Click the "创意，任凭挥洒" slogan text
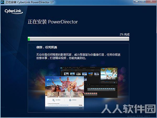This screenshot has height=118, width=157. pos(47,47)
